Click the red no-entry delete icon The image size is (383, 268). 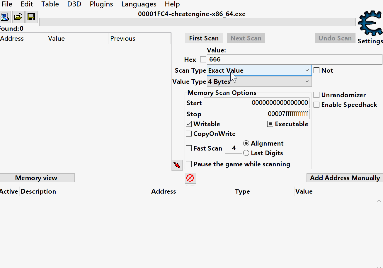pos(190,178)
